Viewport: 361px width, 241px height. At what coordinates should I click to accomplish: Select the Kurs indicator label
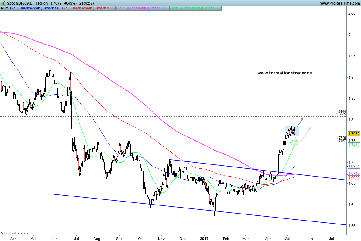coord(5,8)
